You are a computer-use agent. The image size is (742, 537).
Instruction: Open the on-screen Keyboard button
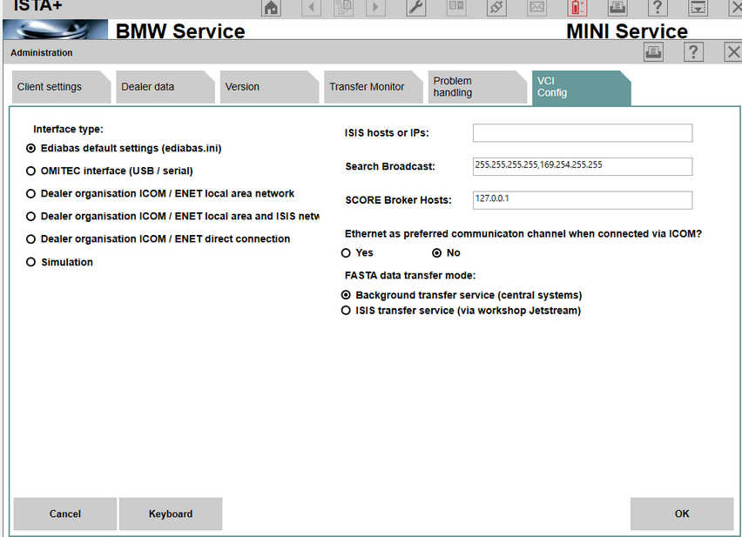(x=171, y=514)
